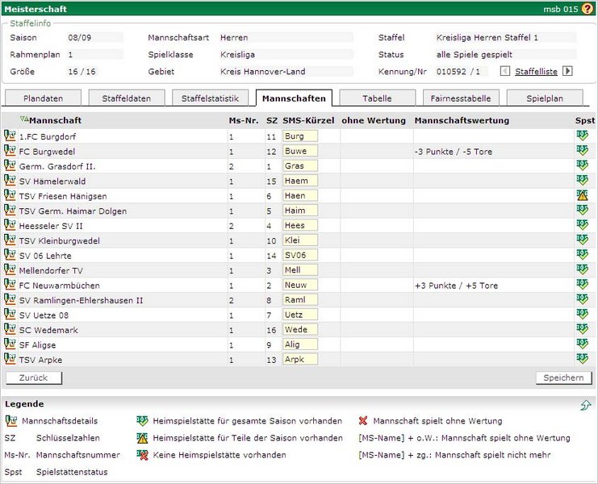Open team details icon for 1.FC Burgdorf

coord(10,136)
